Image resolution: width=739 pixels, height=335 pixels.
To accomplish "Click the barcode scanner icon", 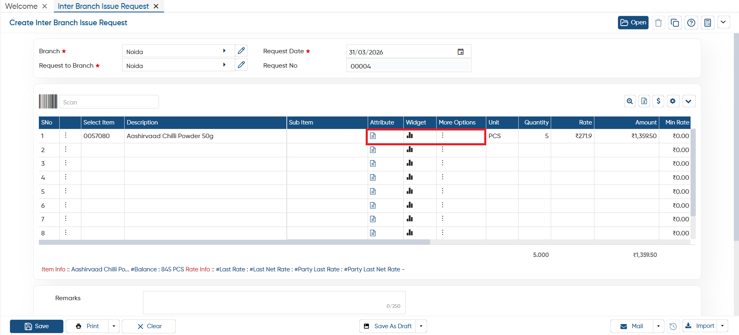I will [x=48, y=101].
